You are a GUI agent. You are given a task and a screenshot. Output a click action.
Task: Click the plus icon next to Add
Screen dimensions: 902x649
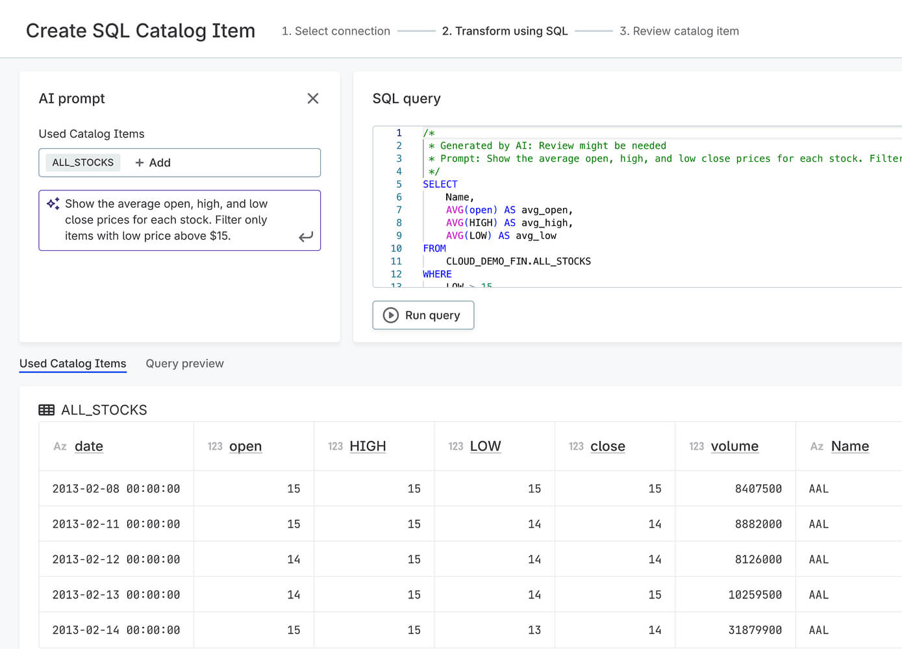140,163
